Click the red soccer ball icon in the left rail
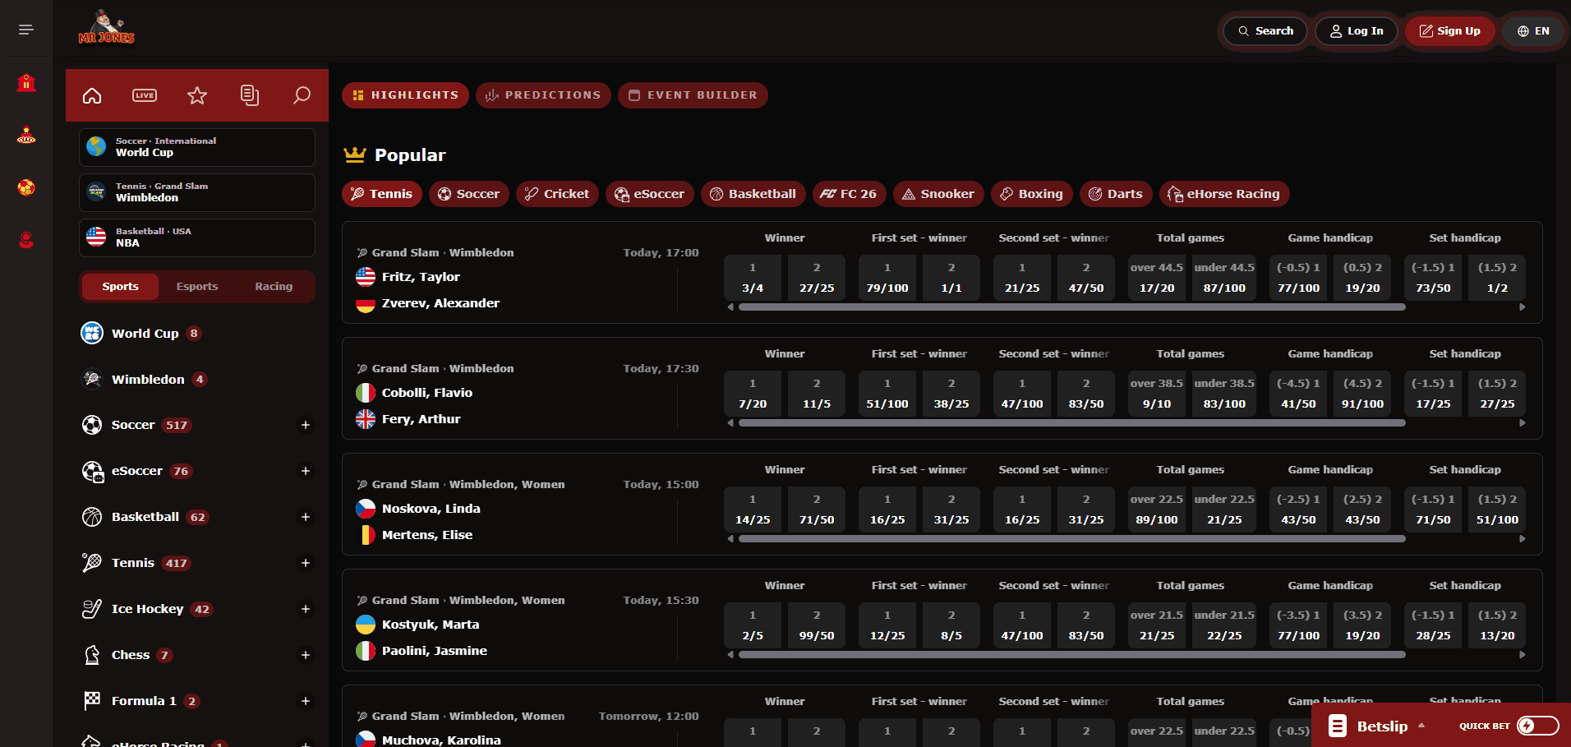Viewport: 1571px width, 747px height. pos(26,187)
